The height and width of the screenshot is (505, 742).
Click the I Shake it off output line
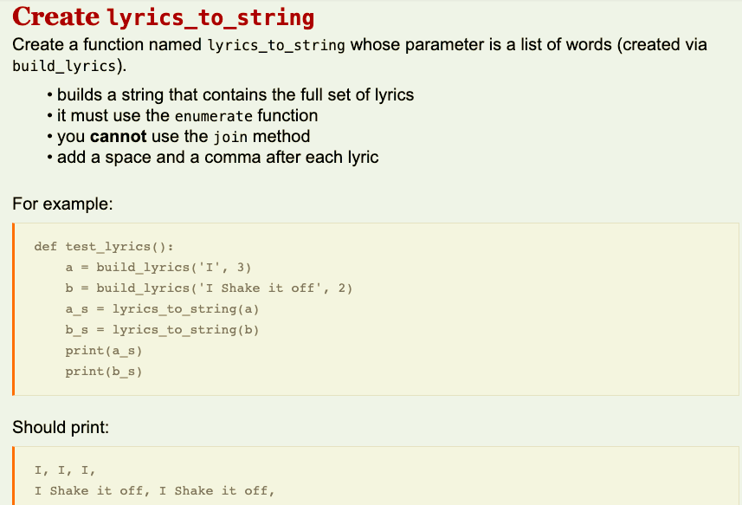pyautogui.click(x=156, y=490)
